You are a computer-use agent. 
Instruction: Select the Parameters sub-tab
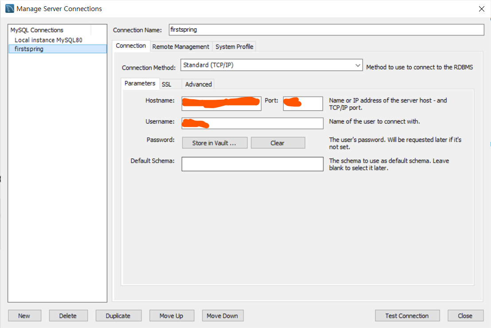click(140, 83)
